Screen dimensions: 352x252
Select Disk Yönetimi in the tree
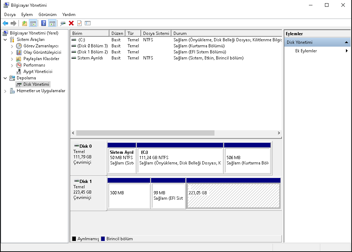click(x=36, y=84)
